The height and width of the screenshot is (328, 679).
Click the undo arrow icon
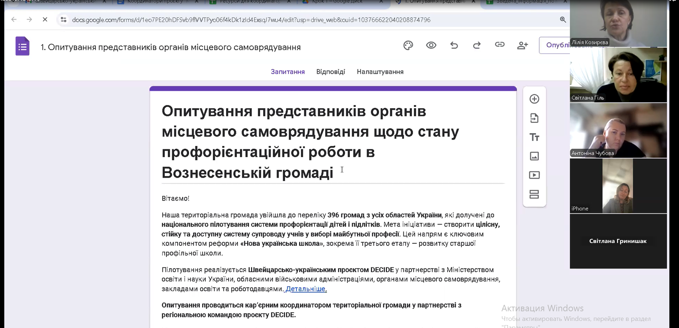pyautogui.click(x=454, y=45)
